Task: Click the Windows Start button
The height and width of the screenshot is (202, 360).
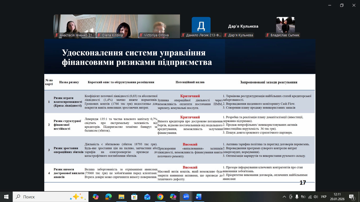Action: point(6,196)
